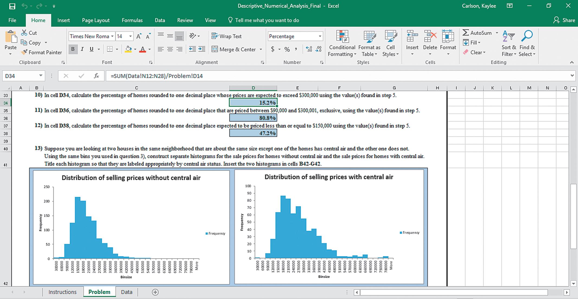Add a new sheet with plus icon
The image size is (578, 299).
(155, 292)
